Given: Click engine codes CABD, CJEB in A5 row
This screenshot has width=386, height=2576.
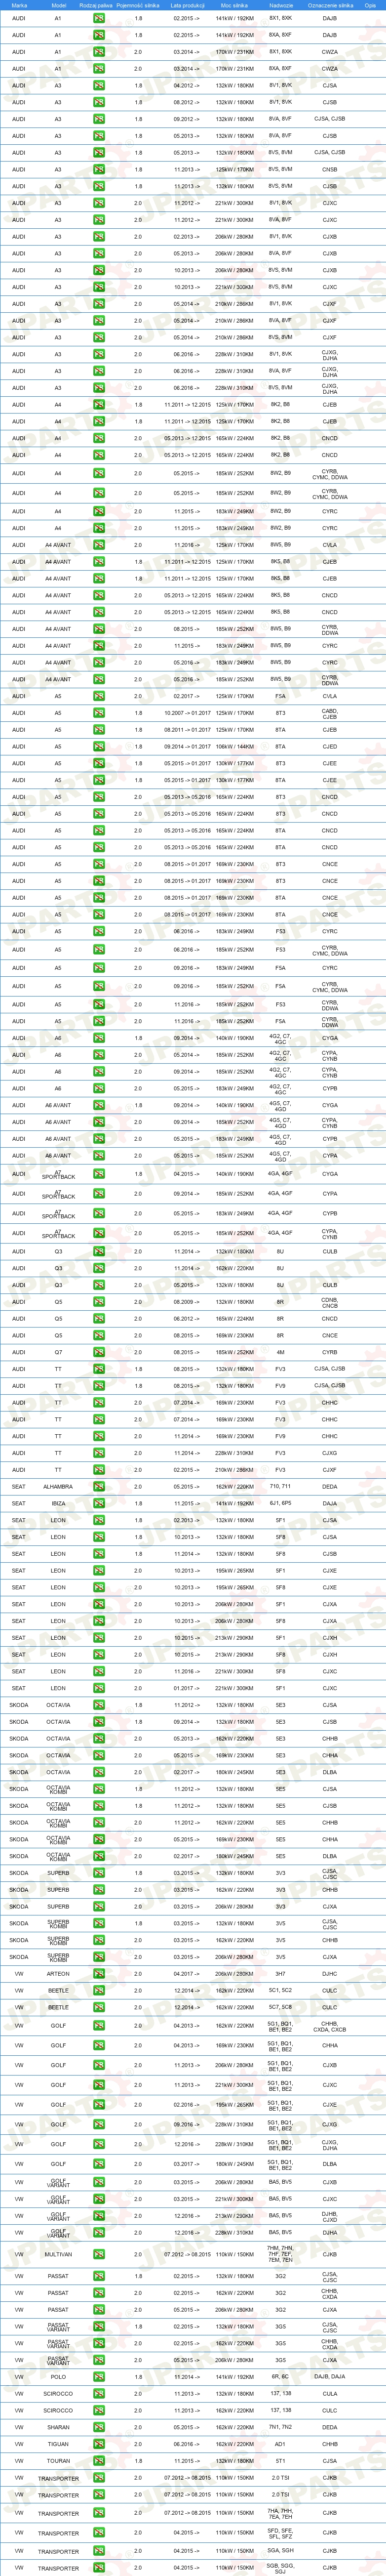Looking at the screenshot, I should [330, 713].
